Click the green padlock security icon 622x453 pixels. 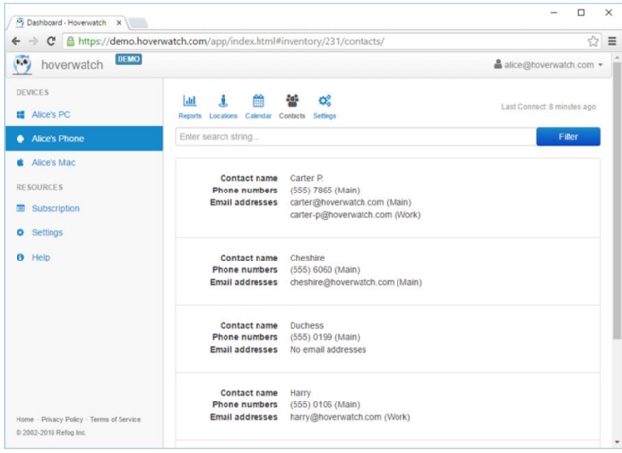pyautogui.click(x=70, y=41)
